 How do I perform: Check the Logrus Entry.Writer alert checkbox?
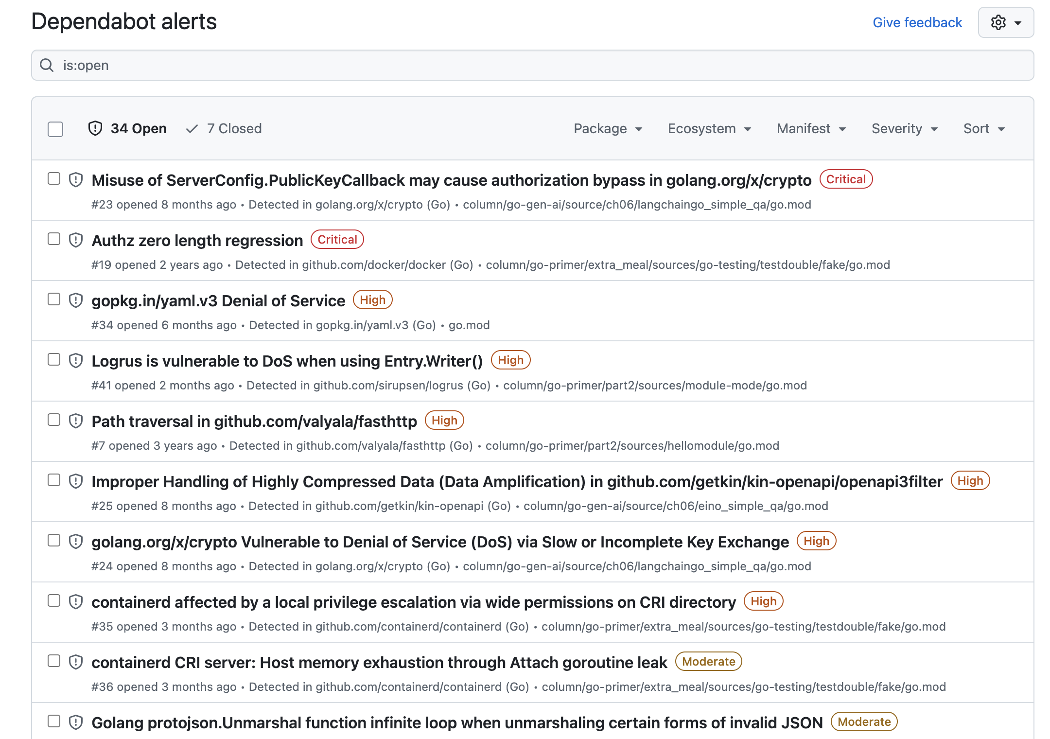pyautogui.click(x=54, y=359)
